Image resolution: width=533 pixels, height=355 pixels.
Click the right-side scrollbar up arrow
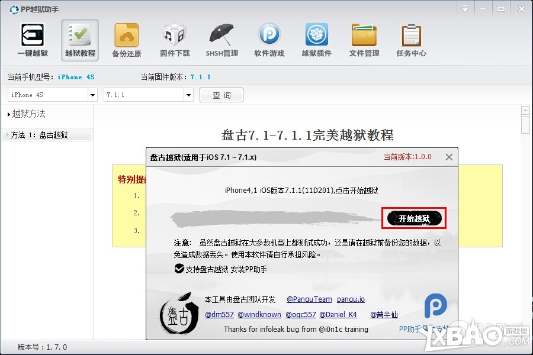tap(526, 109)
